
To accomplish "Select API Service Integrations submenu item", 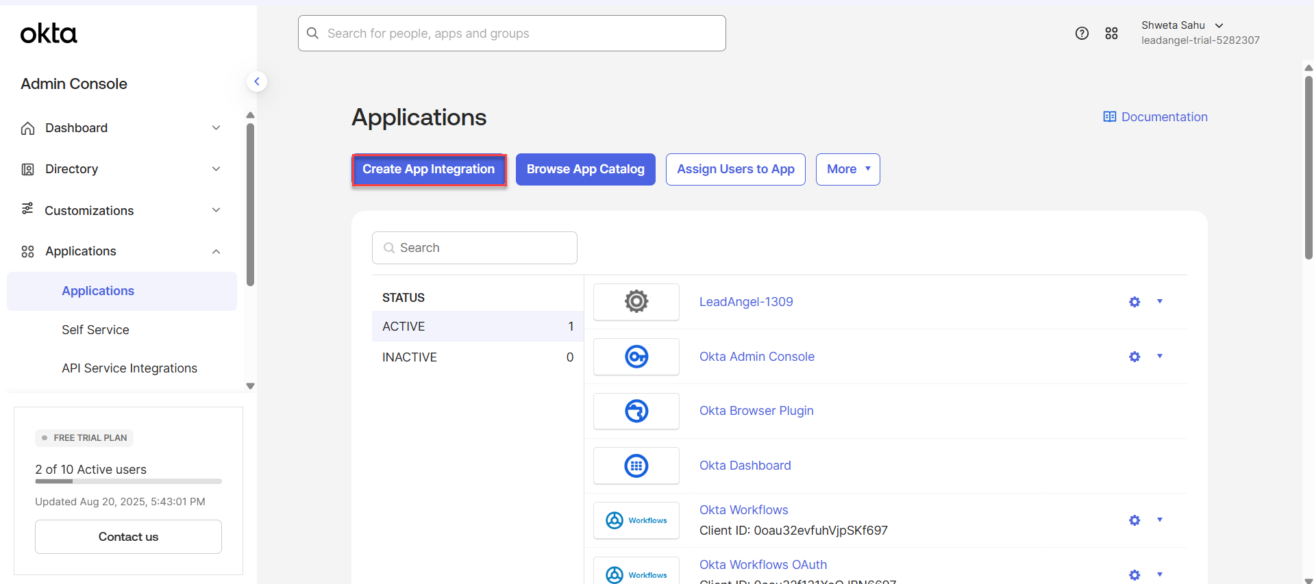I will coord(129,368).
